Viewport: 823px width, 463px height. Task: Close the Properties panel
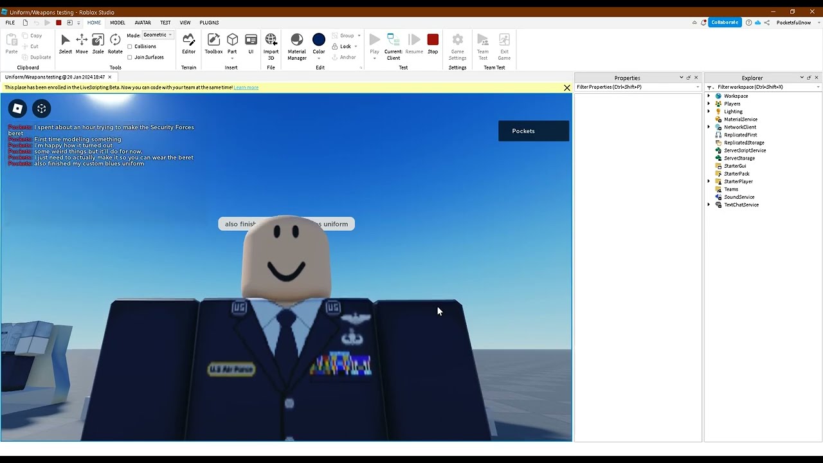click(696, 78)
